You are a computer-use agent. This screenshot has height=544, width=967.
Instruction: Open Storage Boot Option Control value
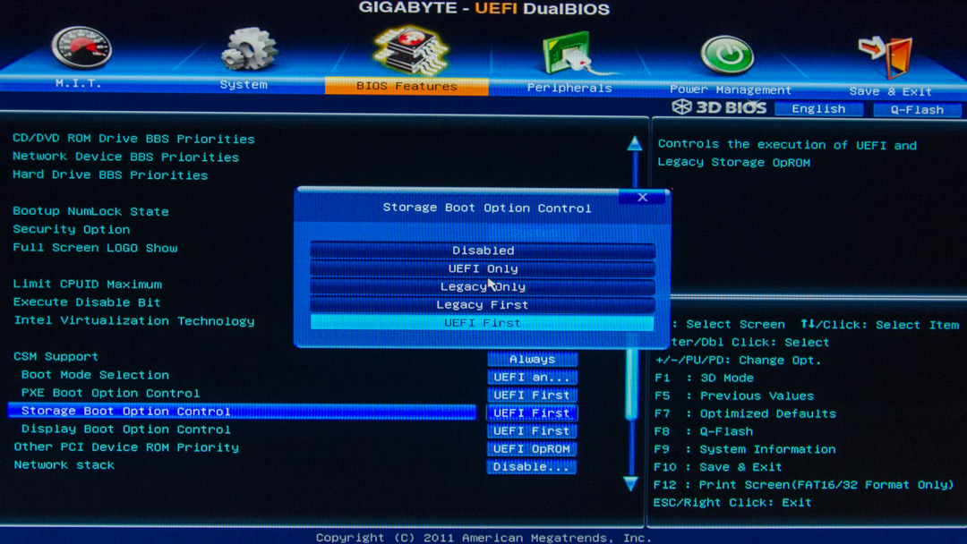coord(532,412)
